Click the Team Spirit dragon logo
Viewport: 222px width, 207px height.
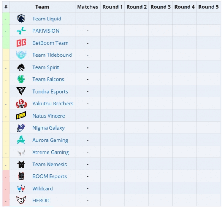click(x=21, y=67)
